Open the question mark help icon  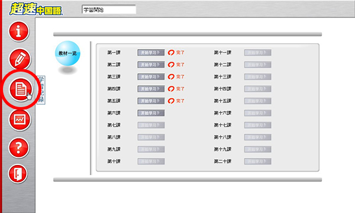point(19,147)
